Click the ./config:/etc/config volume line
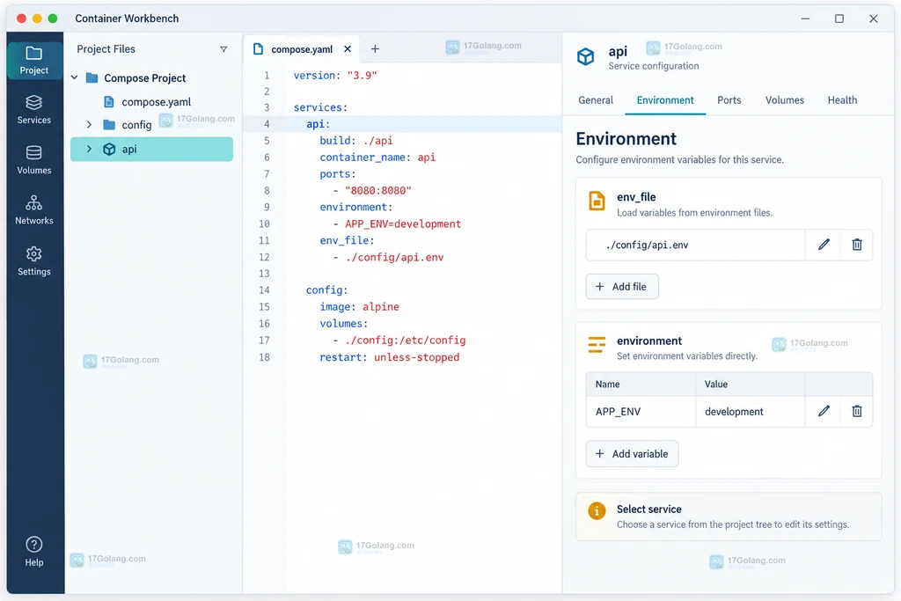Viewport: 901px width, 601px height. [x=399, y=341]
